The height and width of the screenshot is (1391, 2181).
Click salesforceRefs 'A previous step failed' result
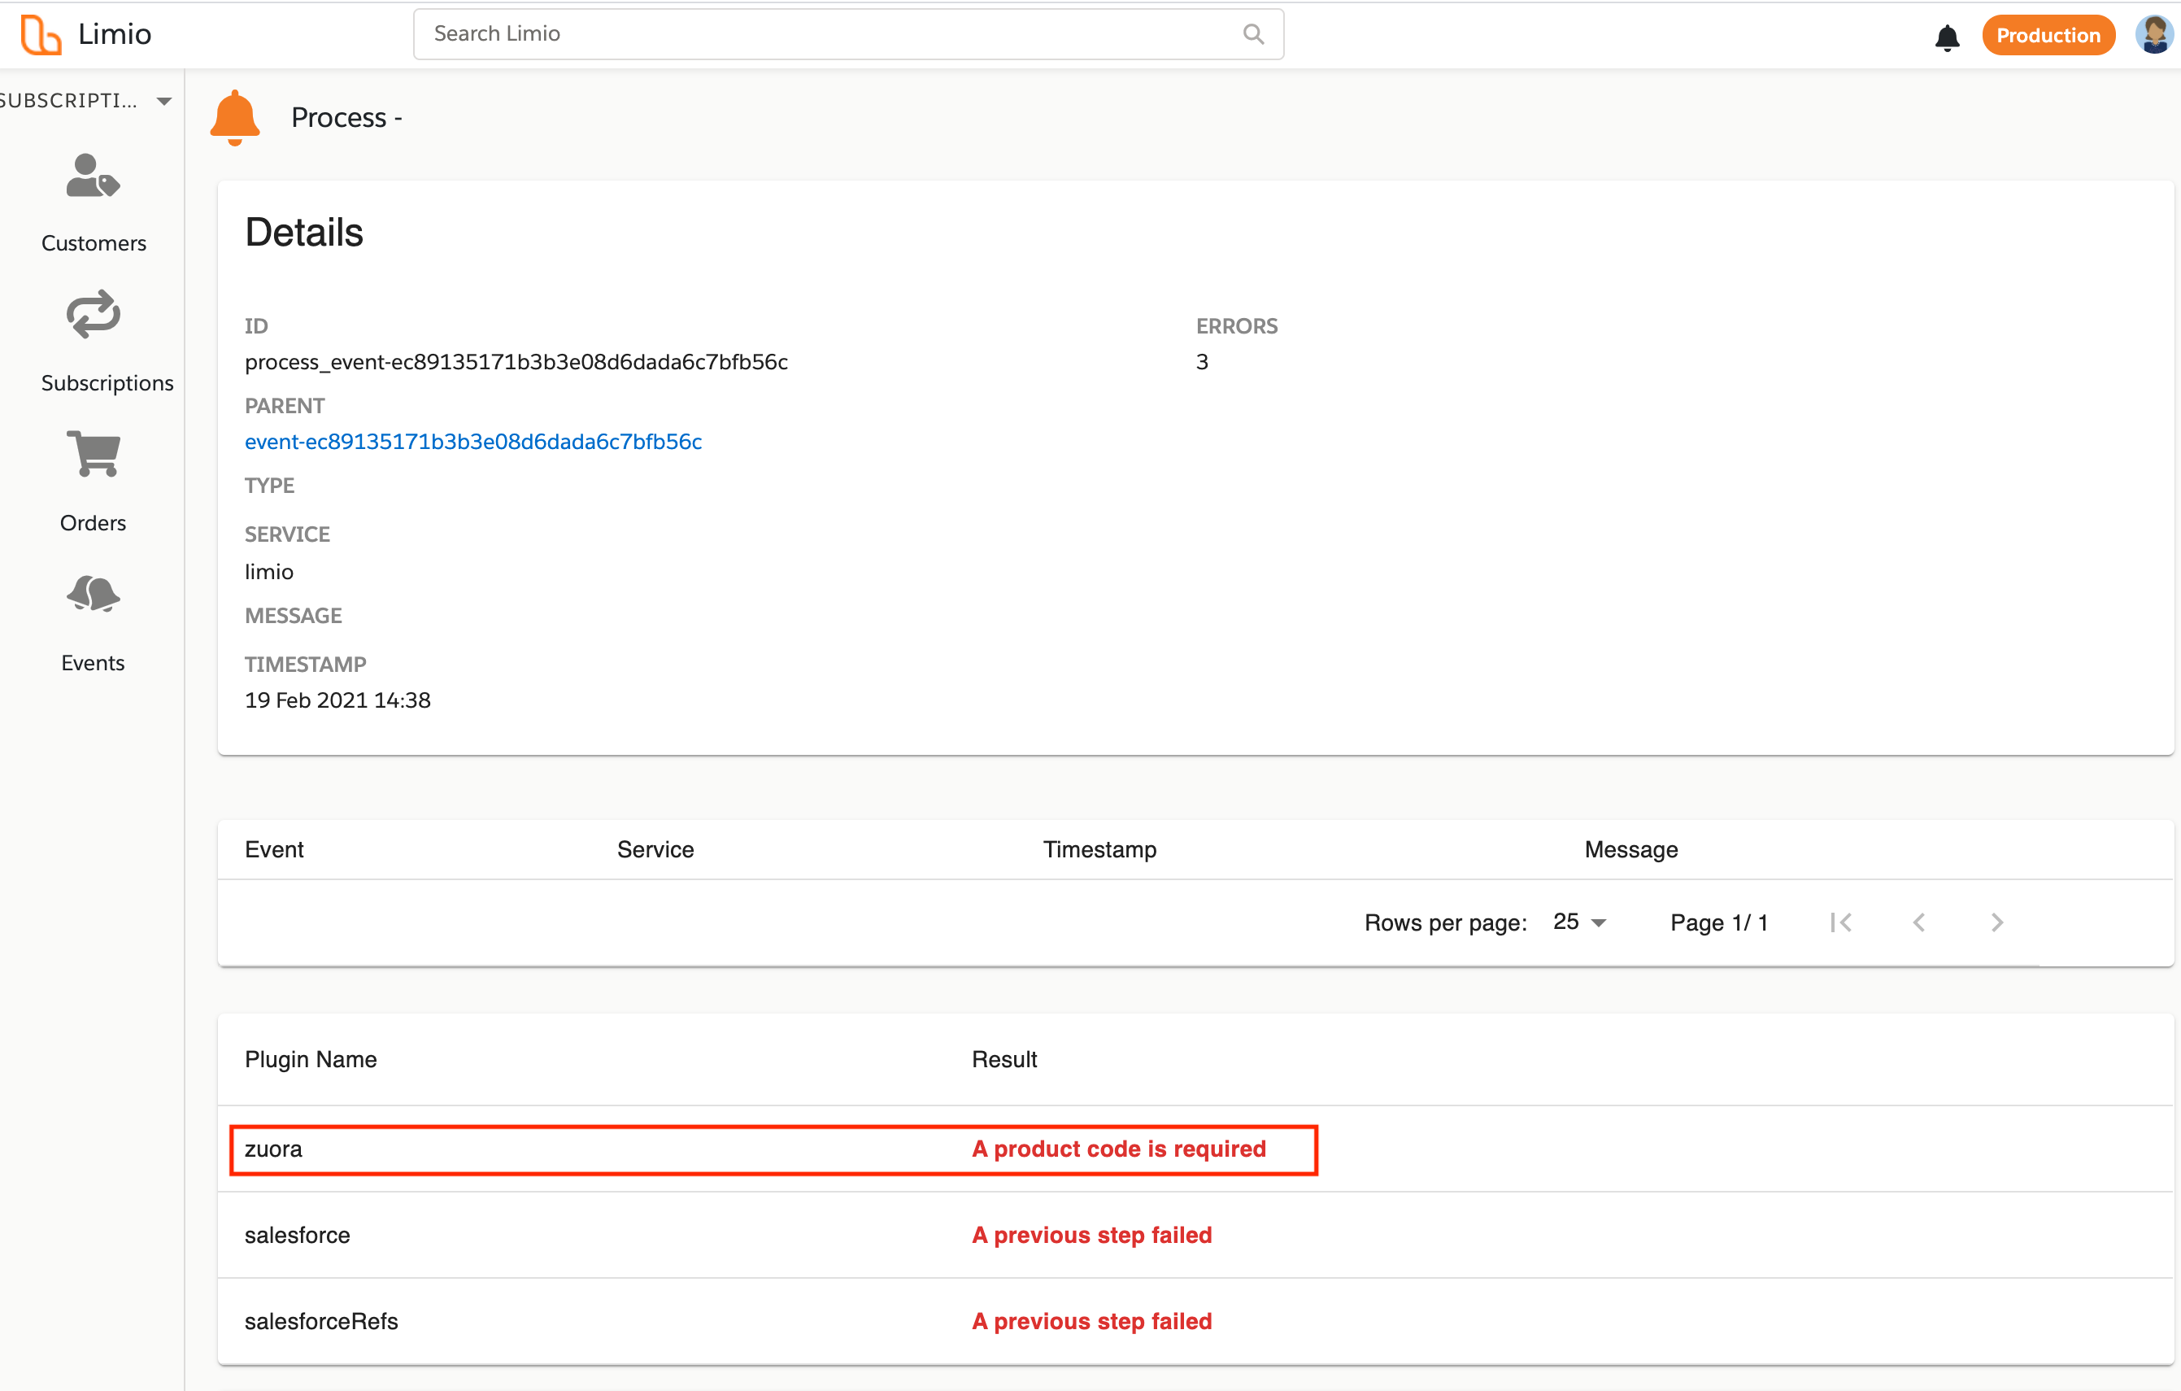click(x=1091, y=1321)
